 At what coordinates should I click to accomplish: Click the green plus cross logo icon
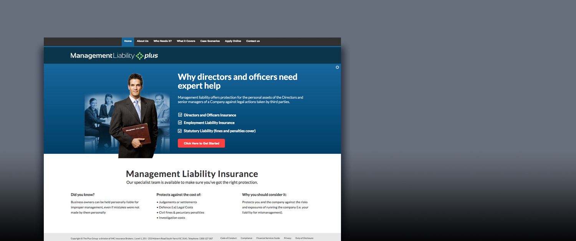[140, 56]
